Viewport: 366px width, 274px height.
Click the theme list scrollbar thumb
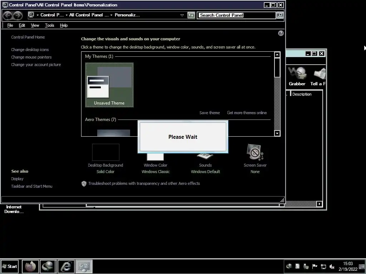click(x=277, y=67)
